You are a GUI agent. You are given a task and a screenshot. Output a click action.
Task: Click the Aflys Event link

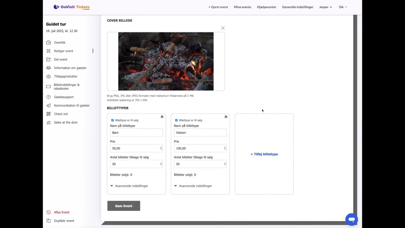click(x=61, y=212)
